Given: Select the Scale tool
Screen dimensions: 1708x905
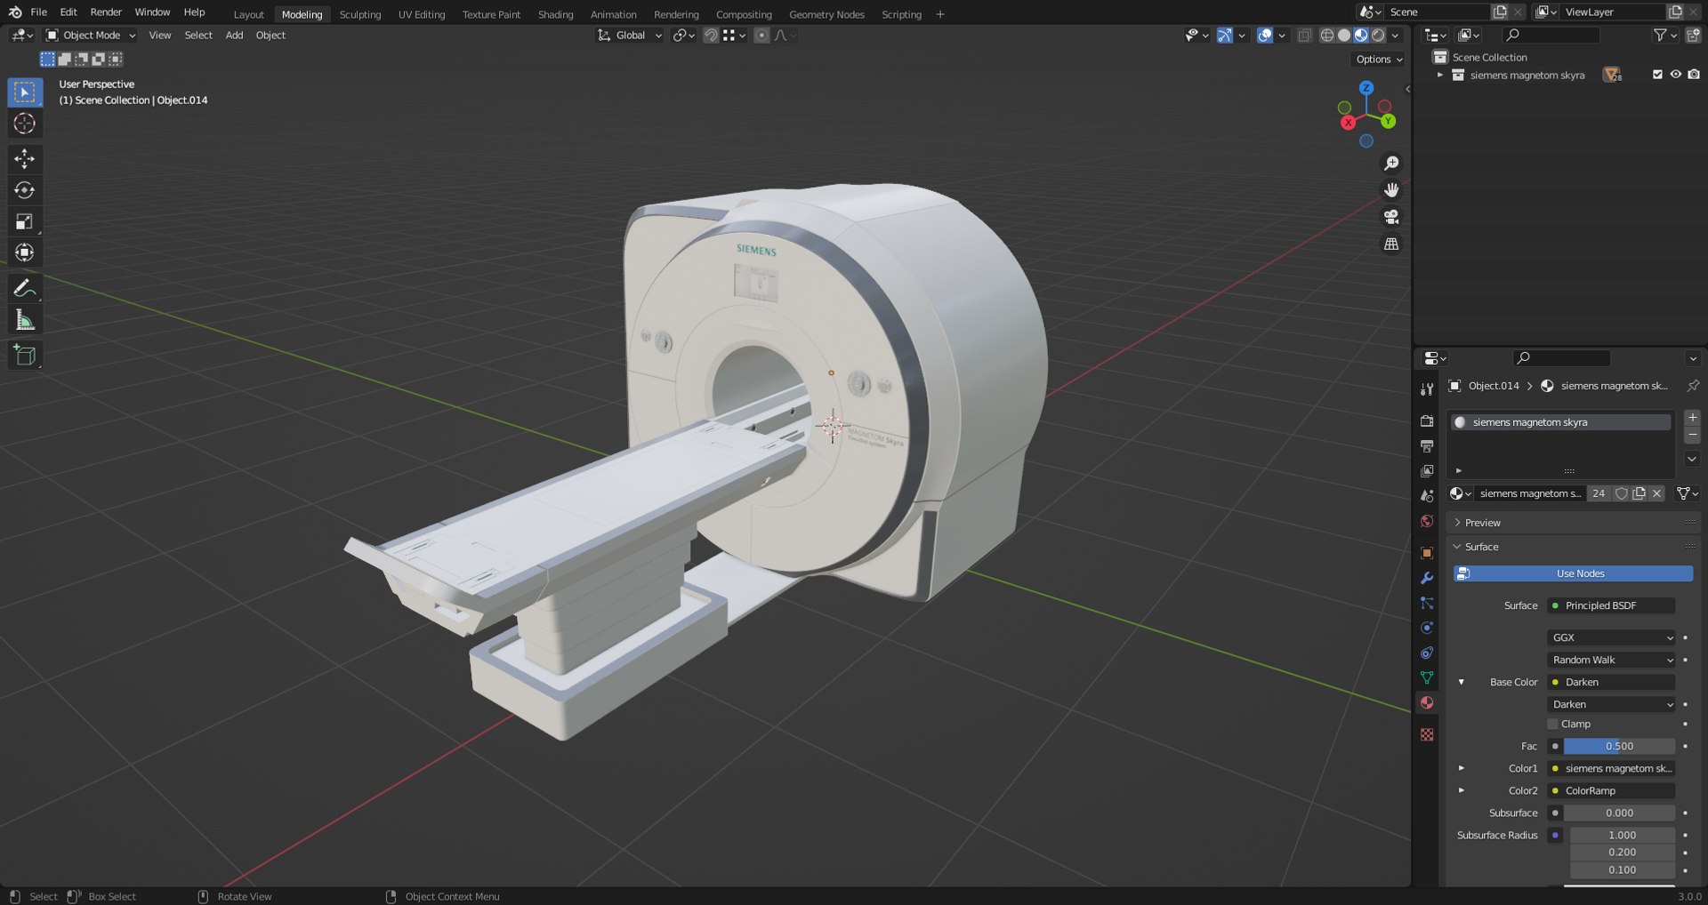Looking at the screenshot, I should point(25,221).
